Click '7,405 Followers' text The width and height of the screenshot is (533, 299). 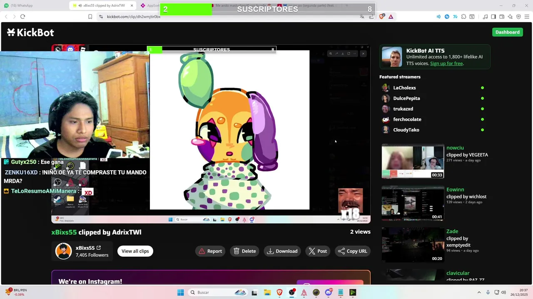pos(92,255)
